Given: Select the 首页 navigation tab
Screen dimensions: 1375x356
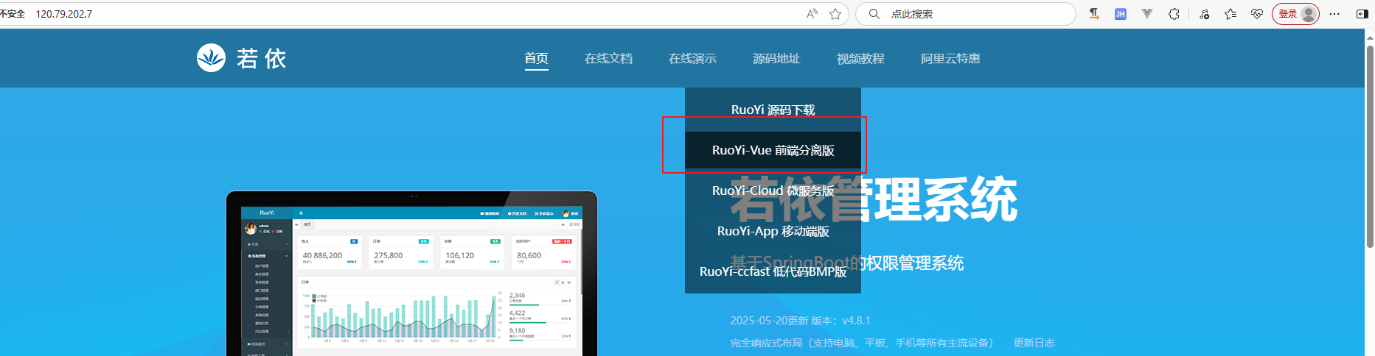Looking at the screenshot, I should click(x=536, y=59).
